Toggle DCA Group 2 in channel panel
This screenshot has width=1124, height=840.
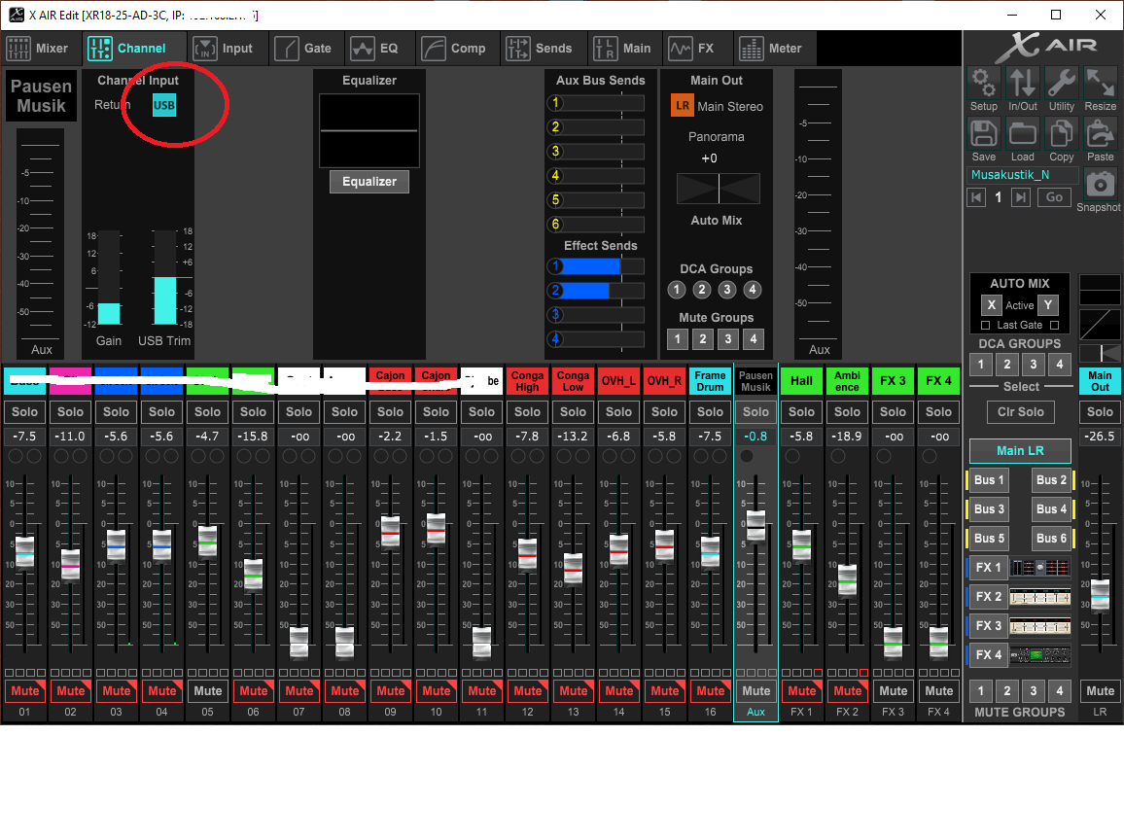click(702, 290)
